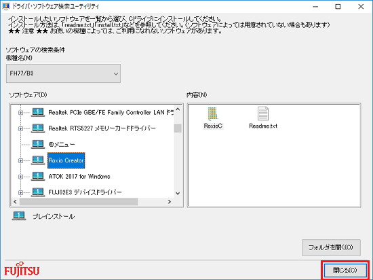Click software list scroll right arrow
Image resolution: width=373 pixels, height=280 pixels.
pos(170,202)
